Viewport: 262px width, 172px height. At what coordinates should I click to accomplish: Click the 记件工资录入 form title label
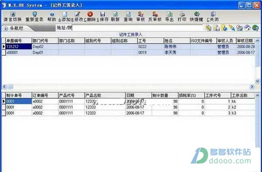(x=131, y=35)
